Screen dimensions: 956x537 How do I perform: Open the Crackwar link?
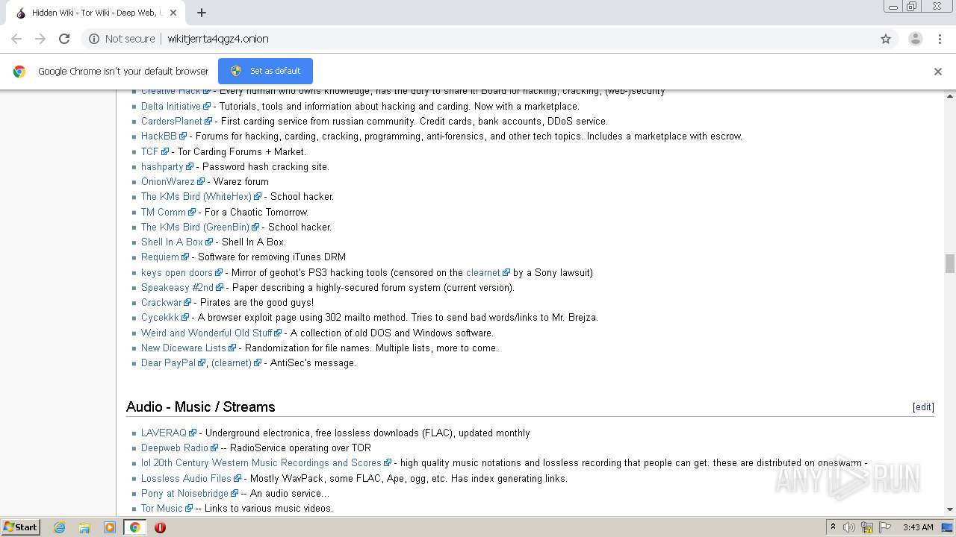coord(161,302)
